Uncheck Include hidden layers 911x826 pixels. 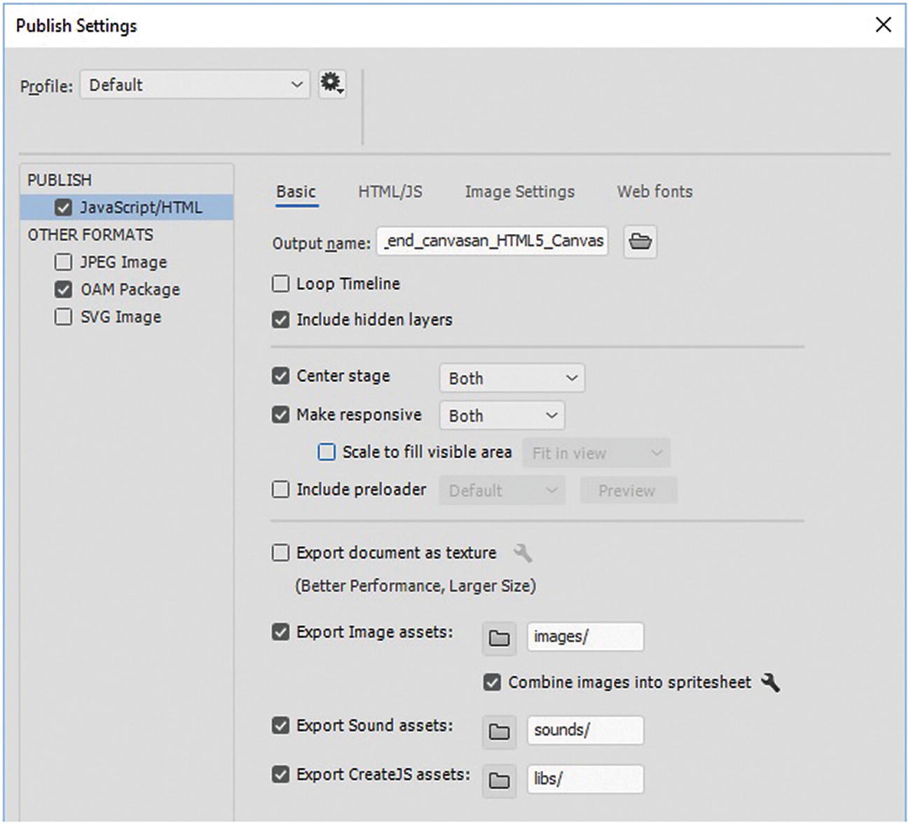coord(280,319)
